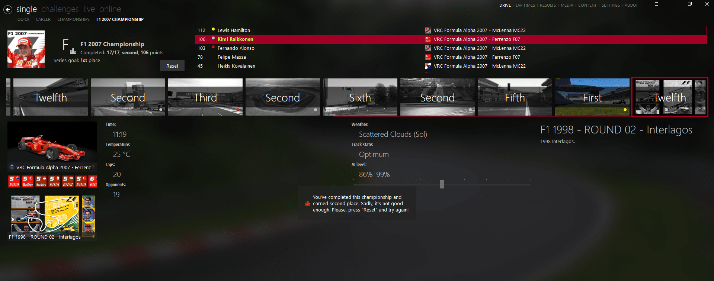Image resolution: width=714 pixels, height=281 pixels.
Task: Click the car name VRC Formula Alpha 2007 - Ferrenz
Action: point(53,168)
